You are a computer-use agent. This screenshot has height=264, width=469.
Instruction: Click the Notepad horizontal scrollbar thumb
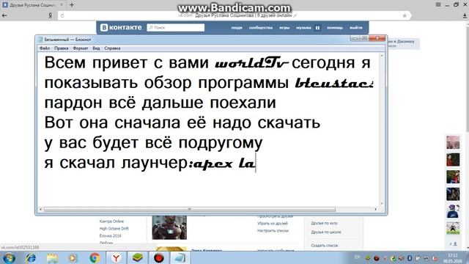point(190,209)
